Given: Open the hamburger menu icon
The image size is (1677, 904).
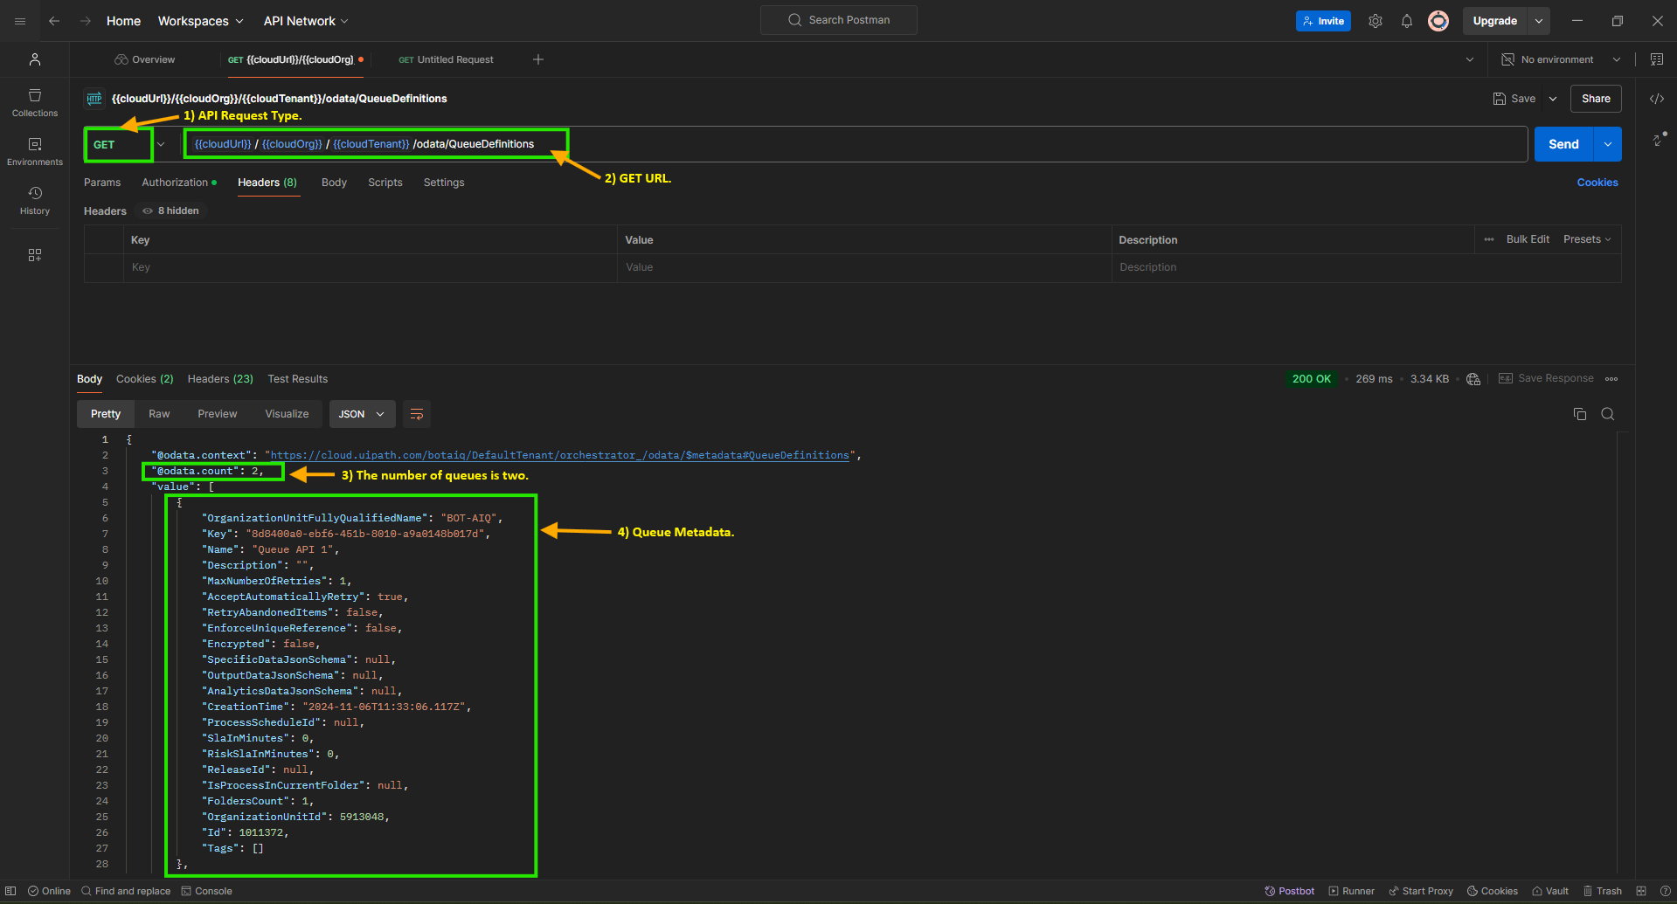Looking at the screenshot, I should (20, 21).
